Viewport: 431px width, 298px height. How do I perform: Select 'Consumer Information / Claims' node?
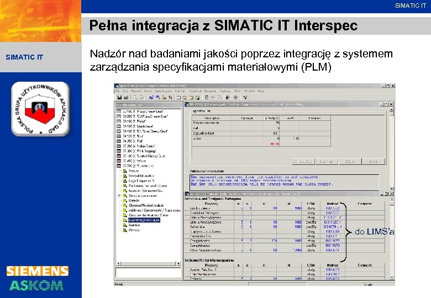click(x=149, y=215)
